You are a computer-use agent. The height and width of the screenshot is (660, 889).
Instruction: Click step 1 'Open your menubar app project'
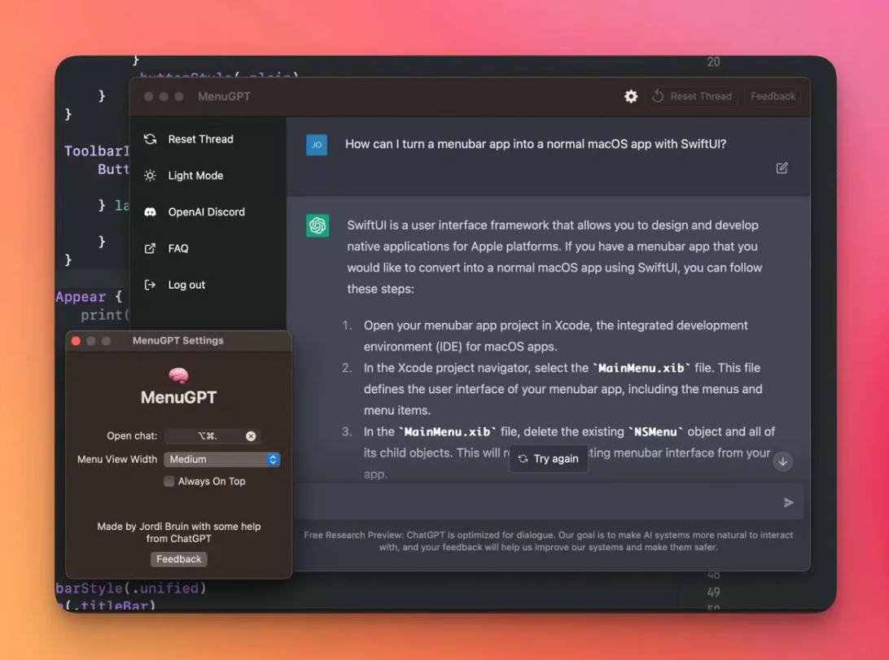[x=555, y=336]
